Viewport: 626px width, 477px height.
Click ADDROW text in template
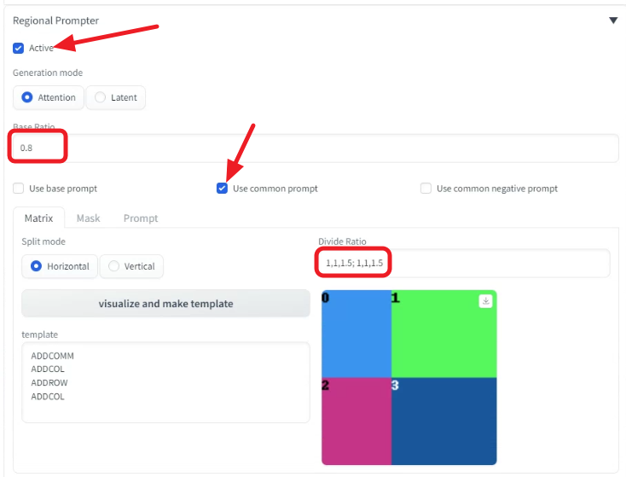(49, 383)
